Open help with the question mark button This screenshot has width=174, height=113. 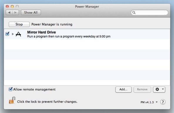point(163,102)
